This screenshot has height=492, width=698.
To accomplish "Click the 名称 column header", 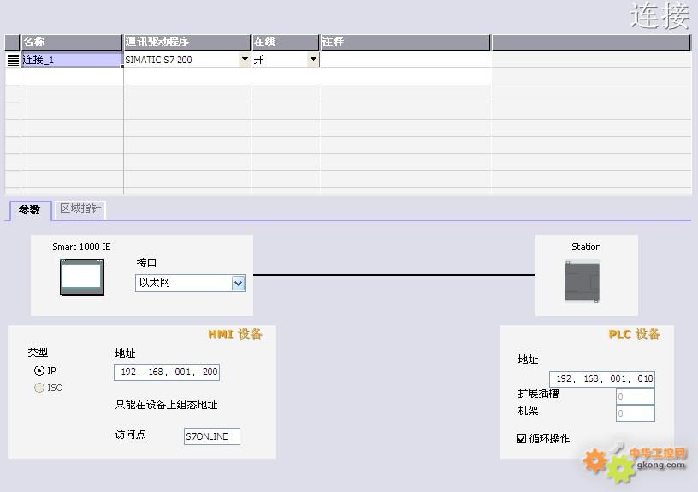I will point(72,42).
